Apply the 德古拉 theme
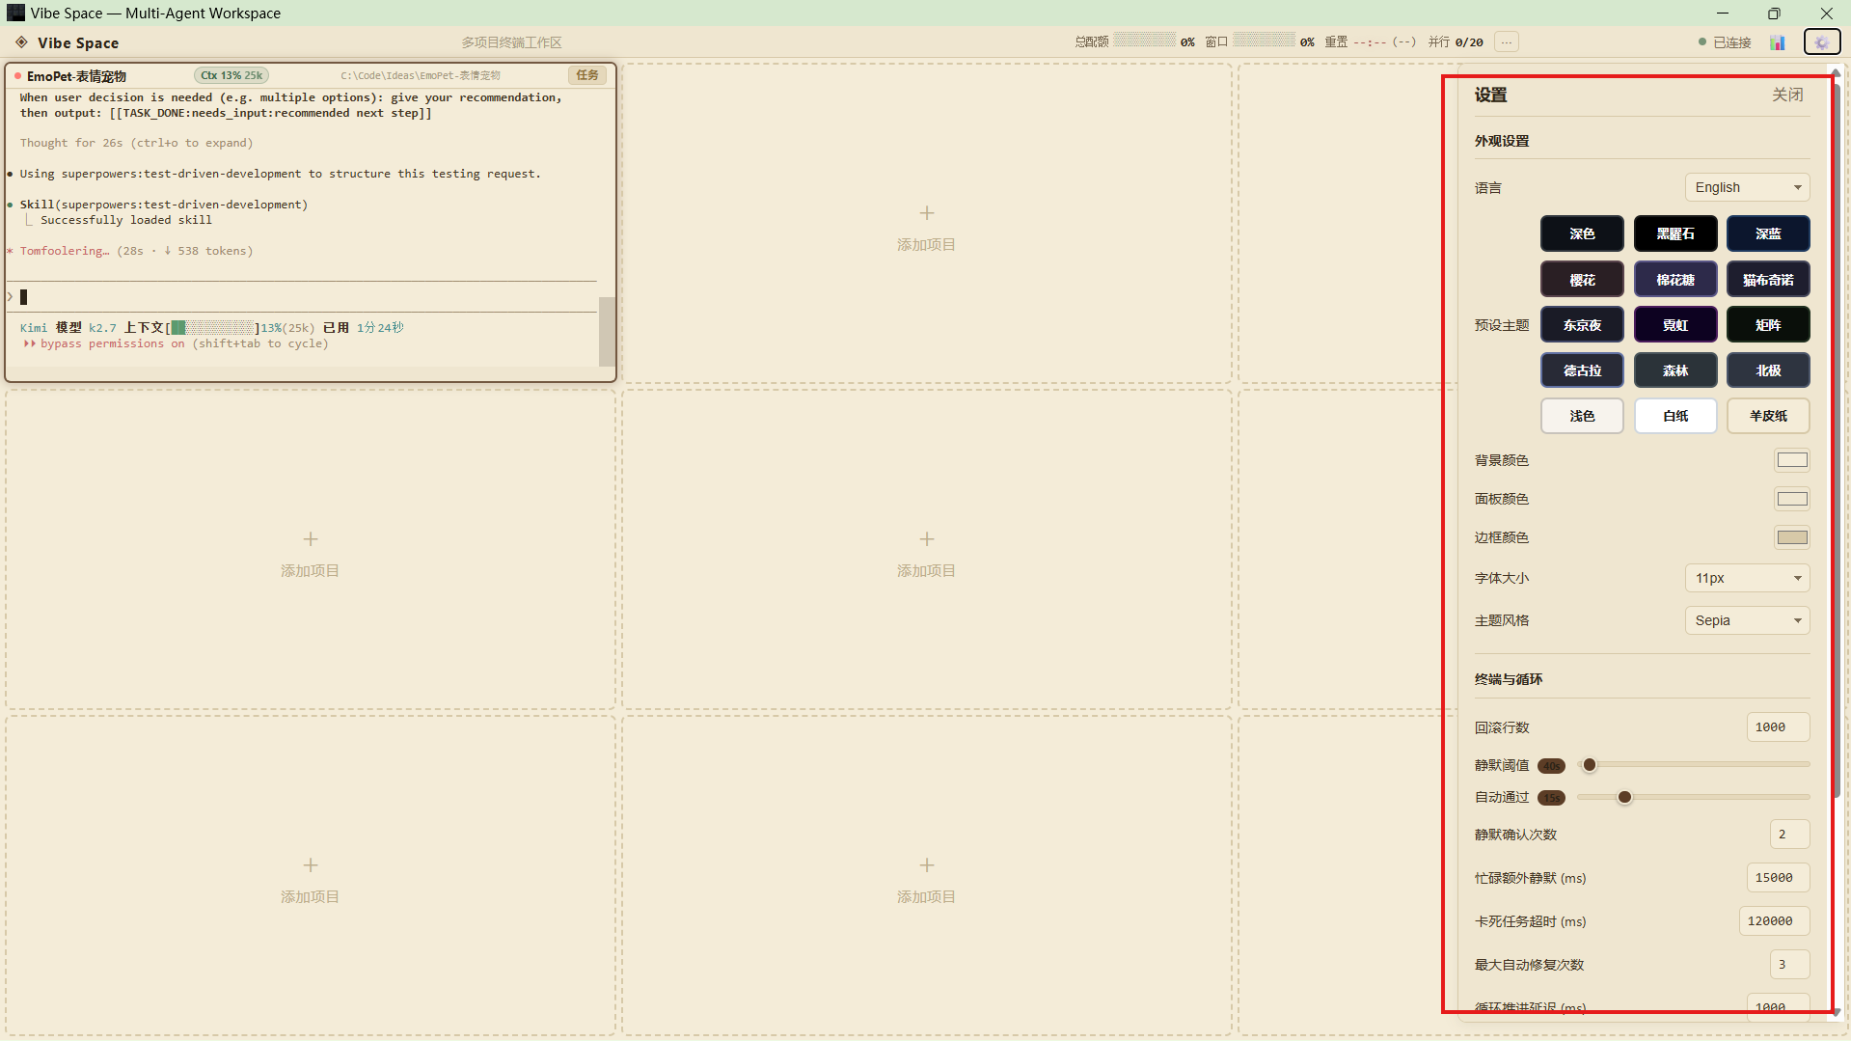 (1582, 370)
